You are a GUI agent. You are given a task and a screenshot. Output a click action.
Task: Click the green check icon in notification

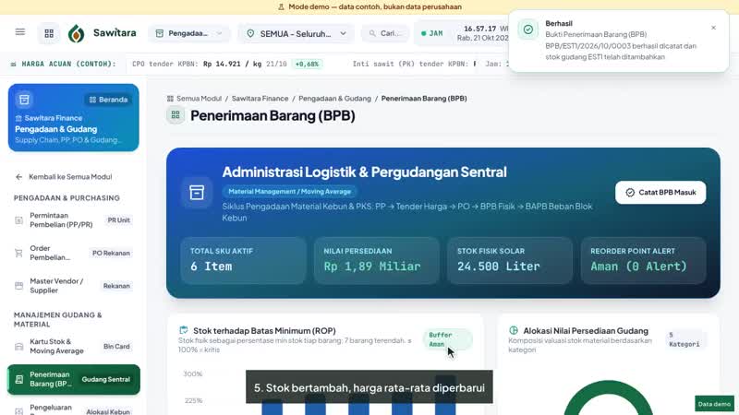click(x=528, y=30)
